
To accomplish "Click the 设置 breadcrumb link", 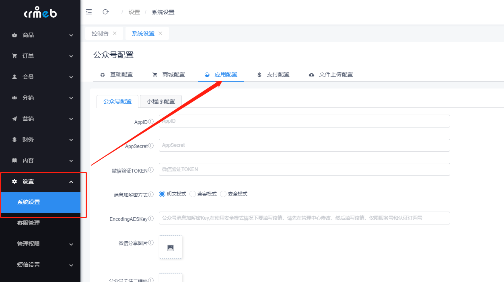I will [x=134, y=12].
